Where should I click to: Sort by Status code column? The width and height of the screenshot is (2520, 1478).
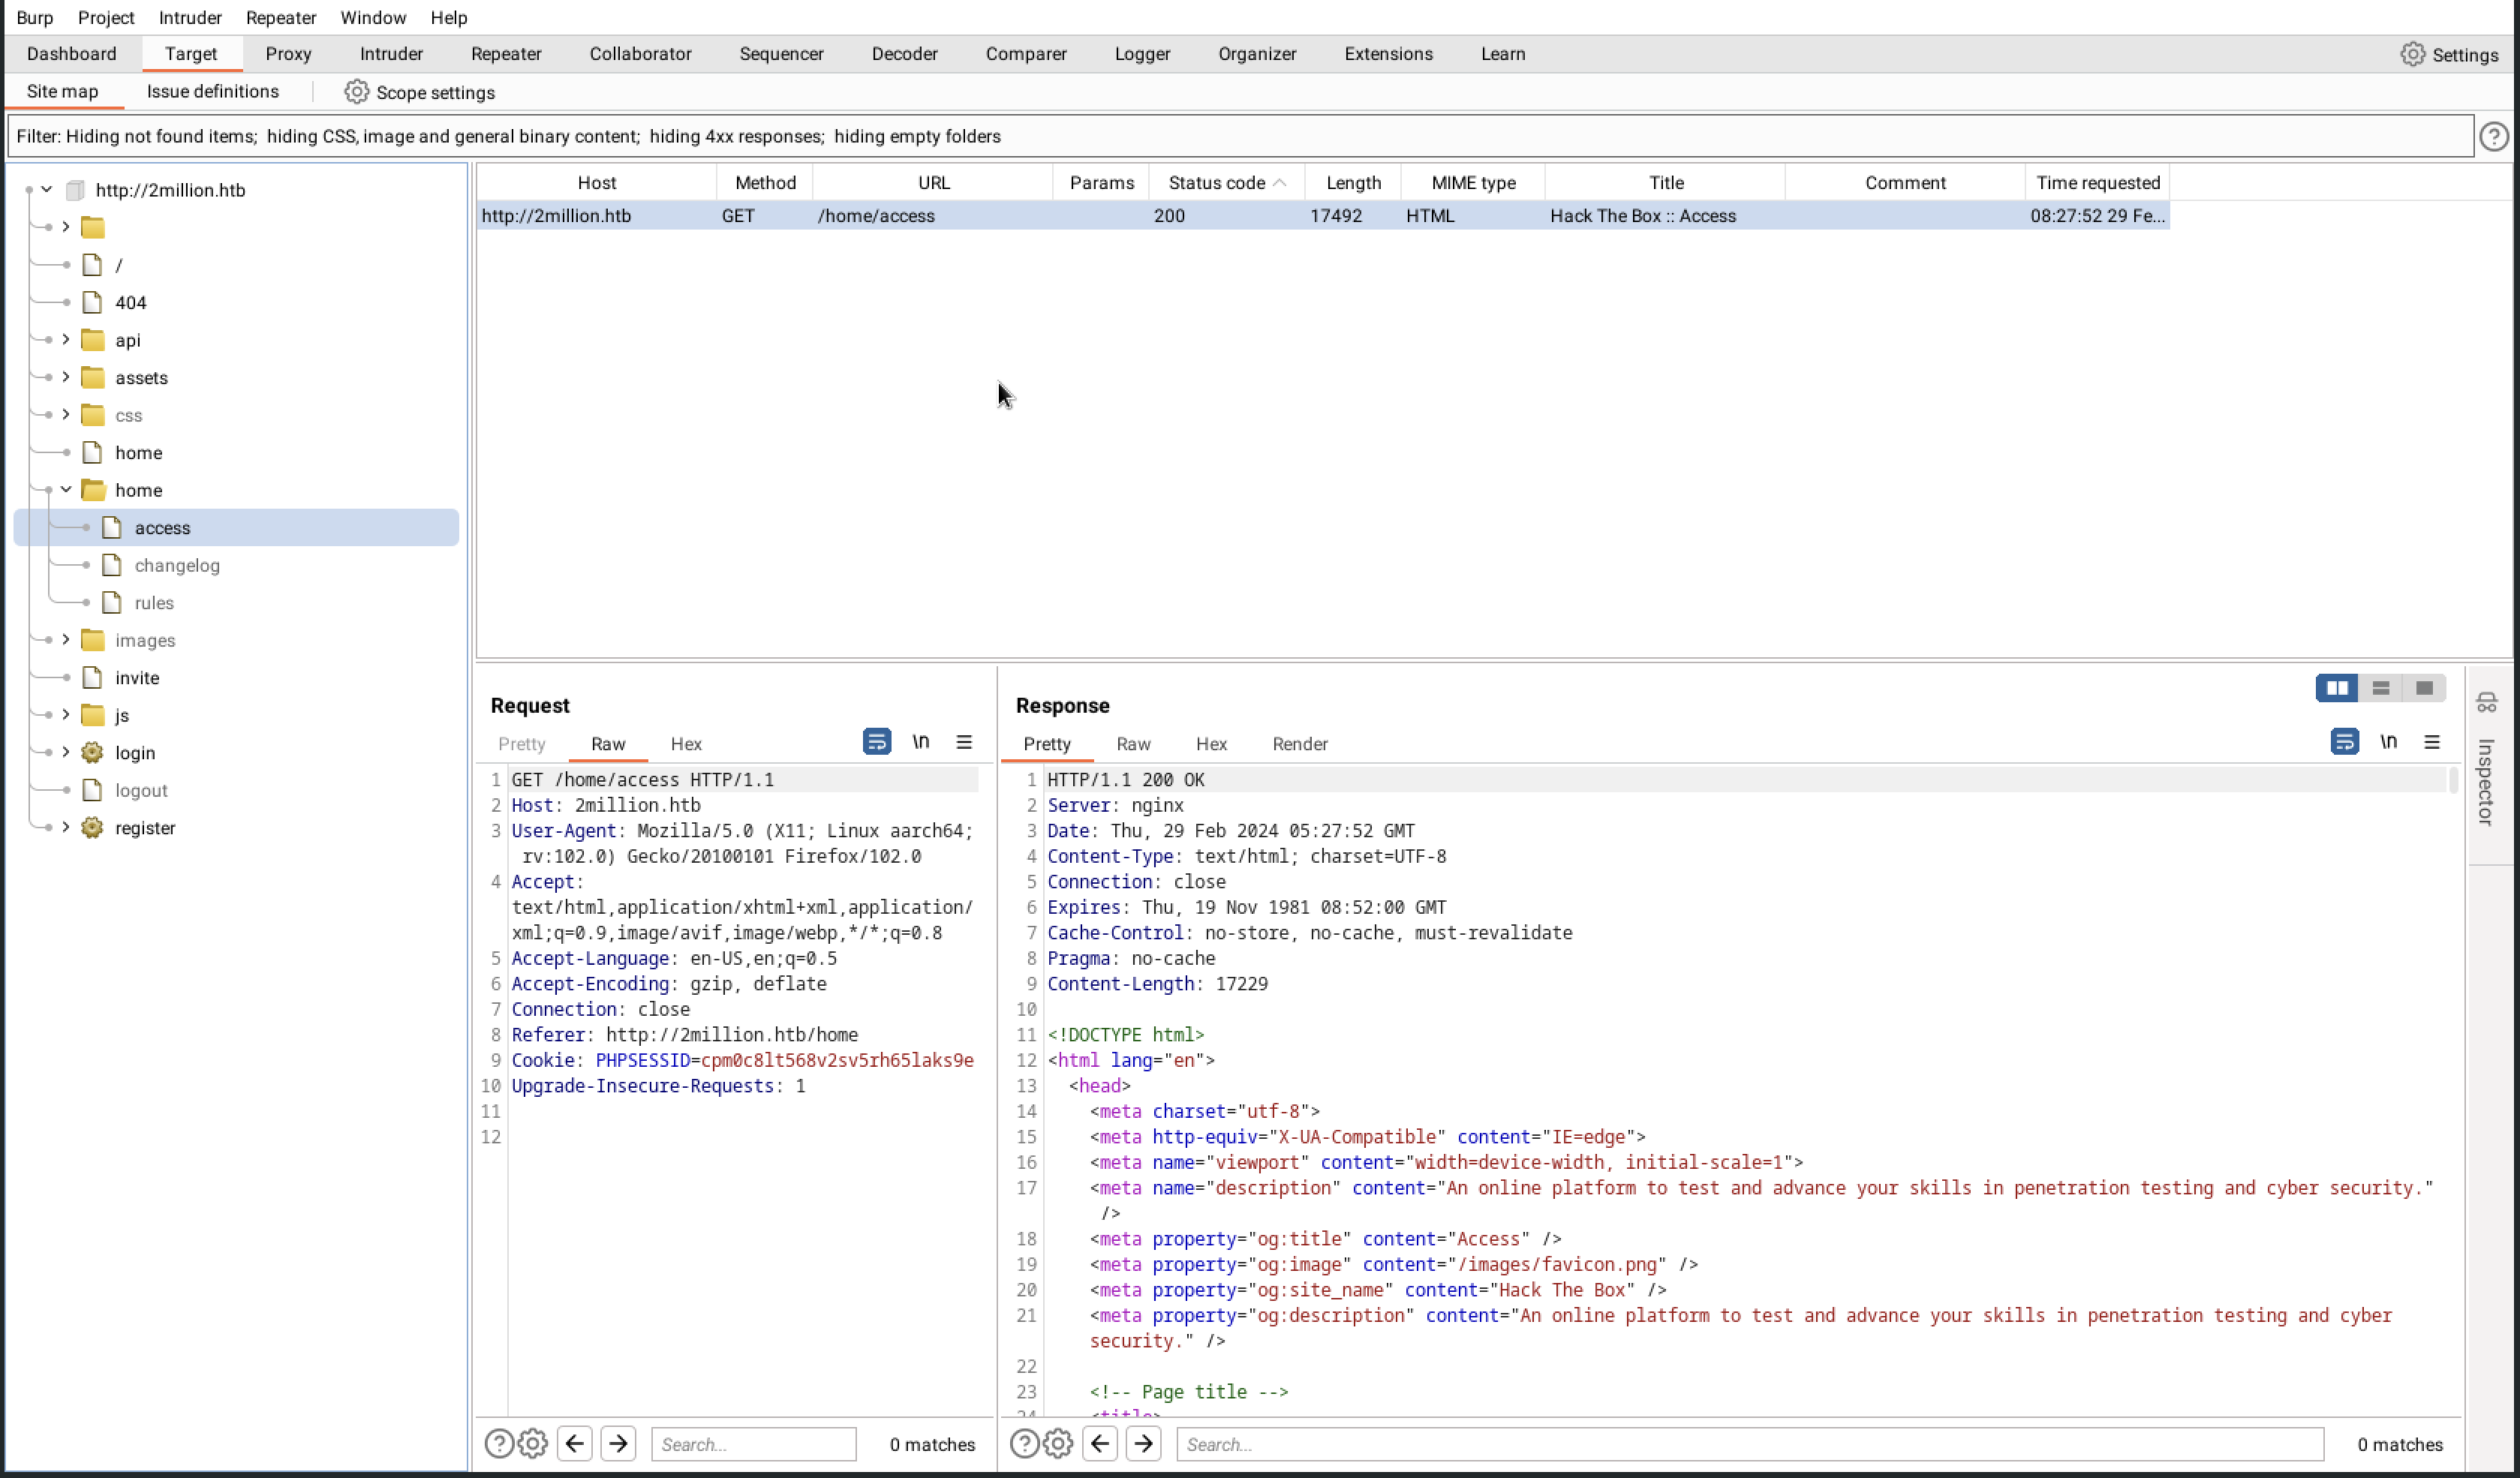1226,183
